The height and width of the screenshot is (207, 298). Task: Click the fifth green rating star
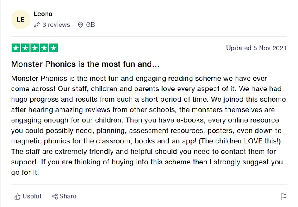click(53, 48)
